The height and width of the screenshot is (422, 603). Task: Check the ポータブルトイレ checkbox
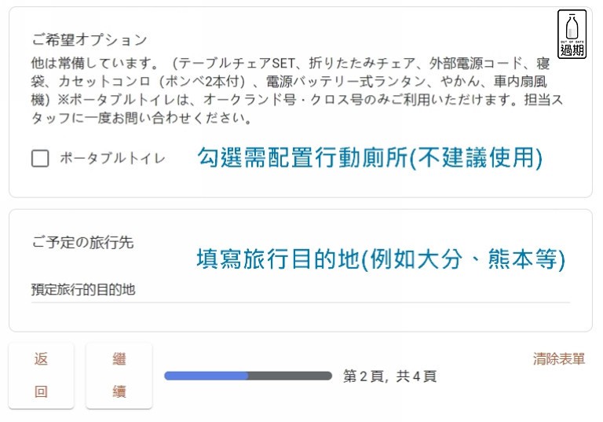pyautogui.click(x=40, y=159)
